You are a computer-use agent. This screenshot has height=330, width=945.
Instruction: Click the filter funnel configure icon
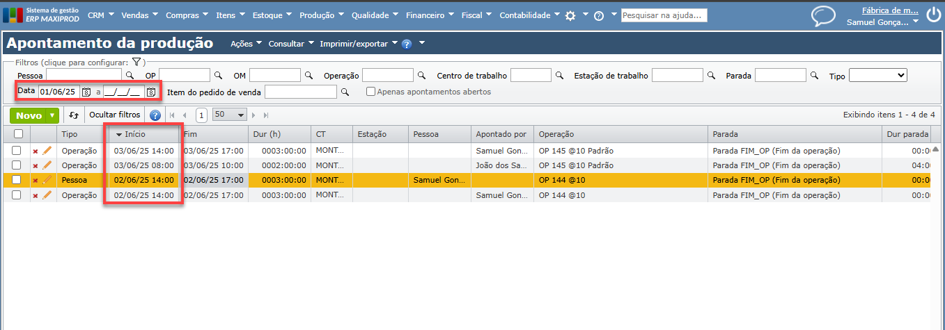point(136,62)
